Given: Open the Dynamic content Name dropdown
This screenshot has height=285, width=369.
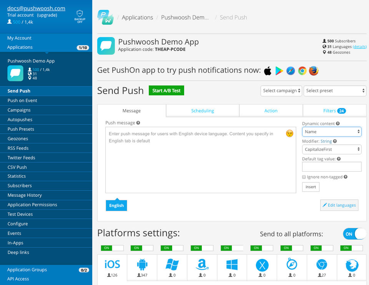Looking at the screenshot, I should (332, 132).
